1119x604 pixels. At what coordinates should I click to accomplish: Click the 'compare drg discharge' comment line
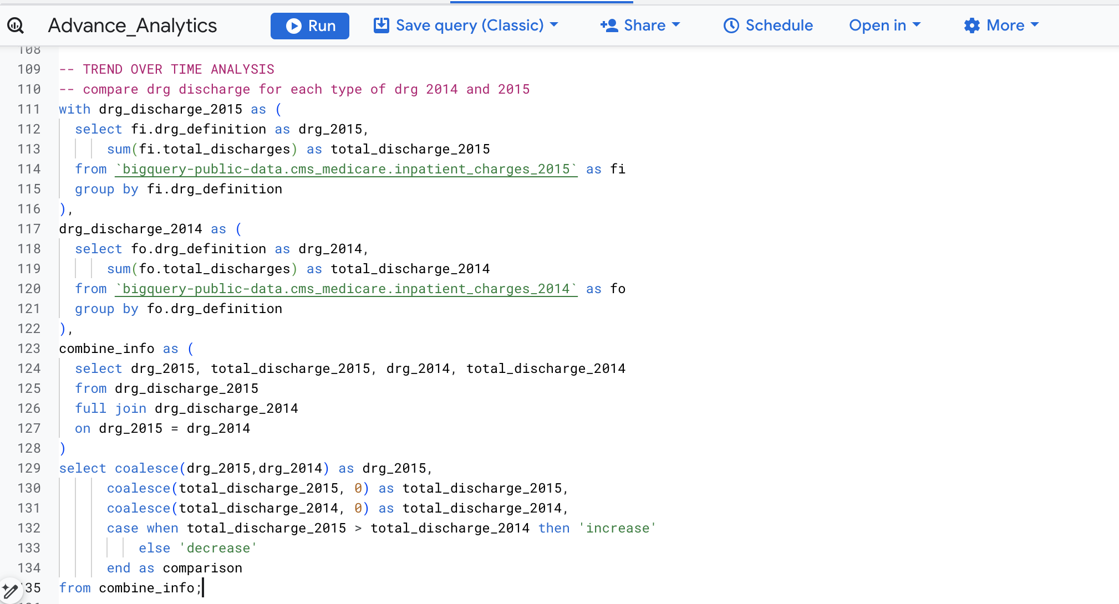click(294, 89)
